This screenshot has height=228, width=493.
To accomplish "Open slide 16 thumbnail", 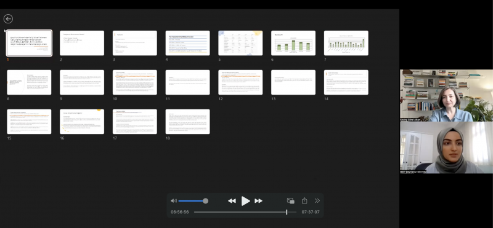I will tap(82, 121).
